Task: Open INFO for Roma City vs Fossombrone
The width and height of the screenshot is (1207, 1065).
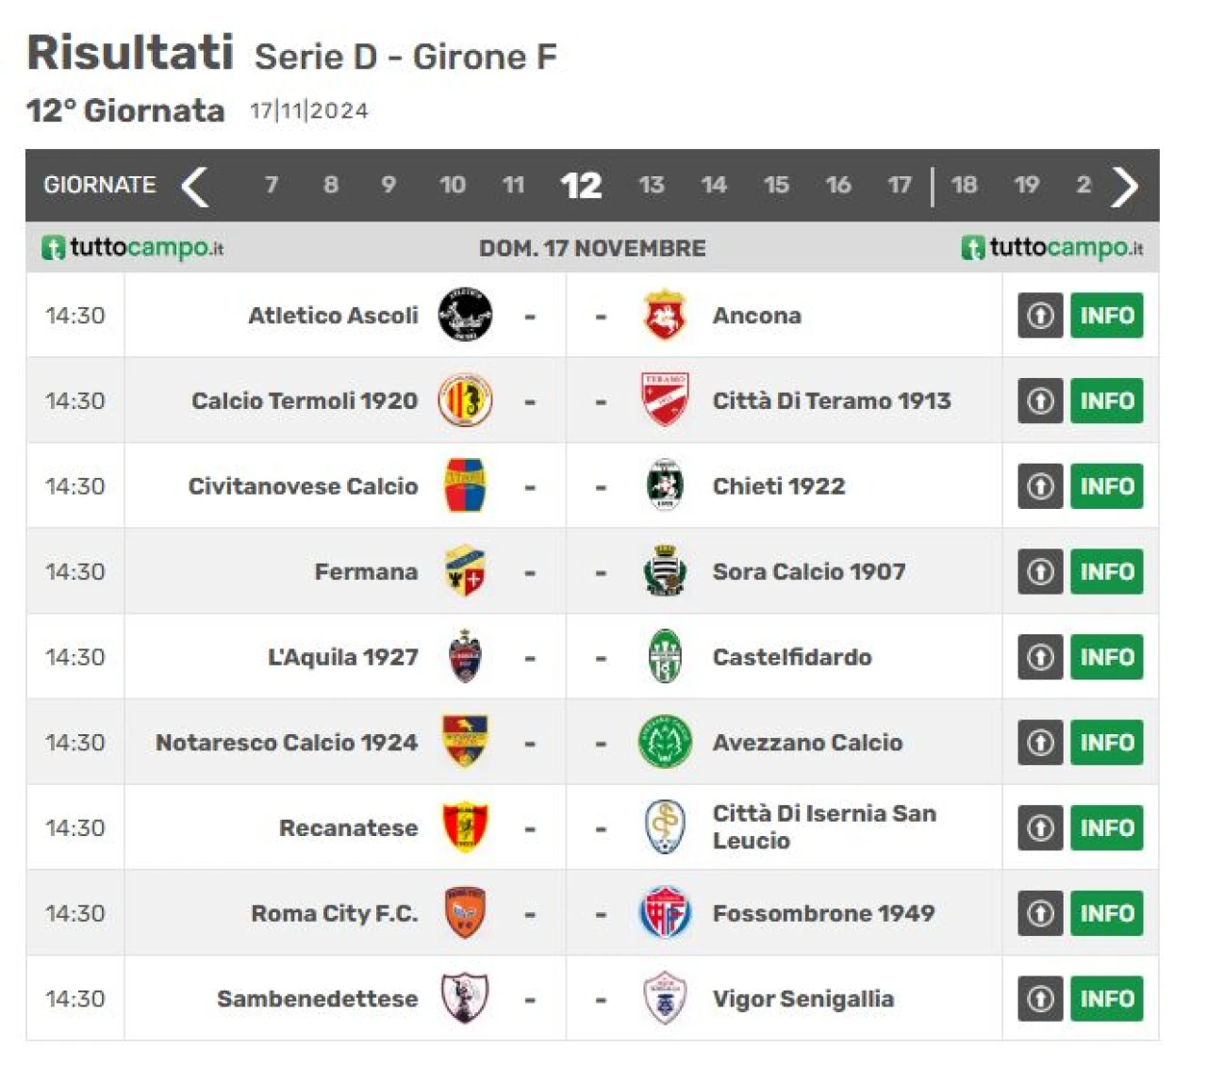Action: click(x=1107, y=912)
